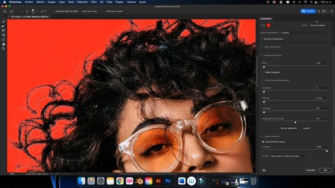Open Google Chrome from the Dock
Screen dimensions: 335x188
pos(120,181)
